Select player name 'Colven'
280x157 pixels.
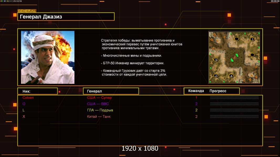(x=28, y=98)
